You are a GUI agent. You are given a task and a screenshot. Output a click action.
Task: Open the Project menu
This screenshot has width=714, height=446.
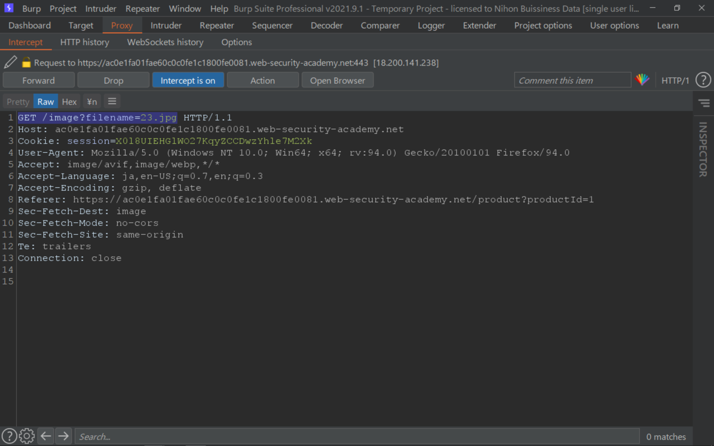(63, 9)
